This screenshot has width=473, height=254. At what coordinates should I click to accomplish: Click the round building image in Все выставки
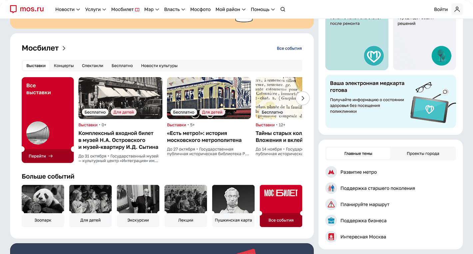tap(38, 133)
